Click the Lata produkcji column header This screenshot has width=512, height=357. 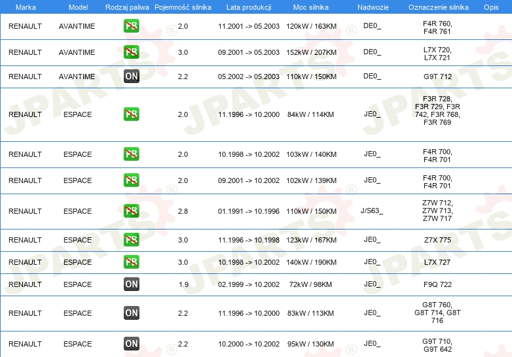point(248,7)
